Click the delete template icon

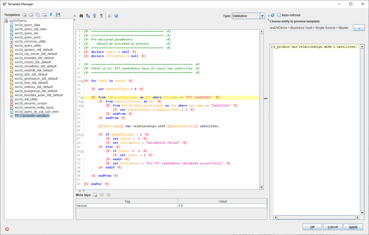[44, 15]
